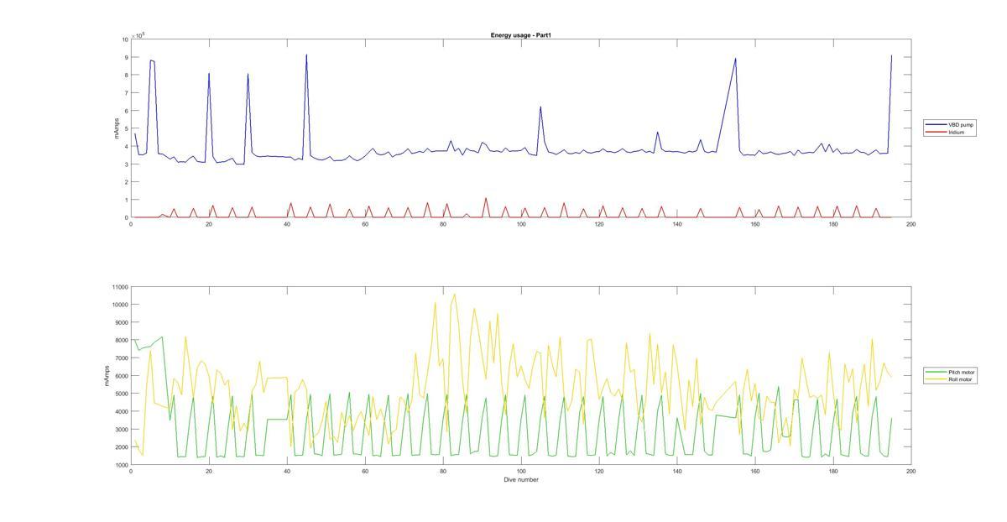Click the 'Energy usage - Part1' chart title
The image size is (1007, 522).
(520, 35)
